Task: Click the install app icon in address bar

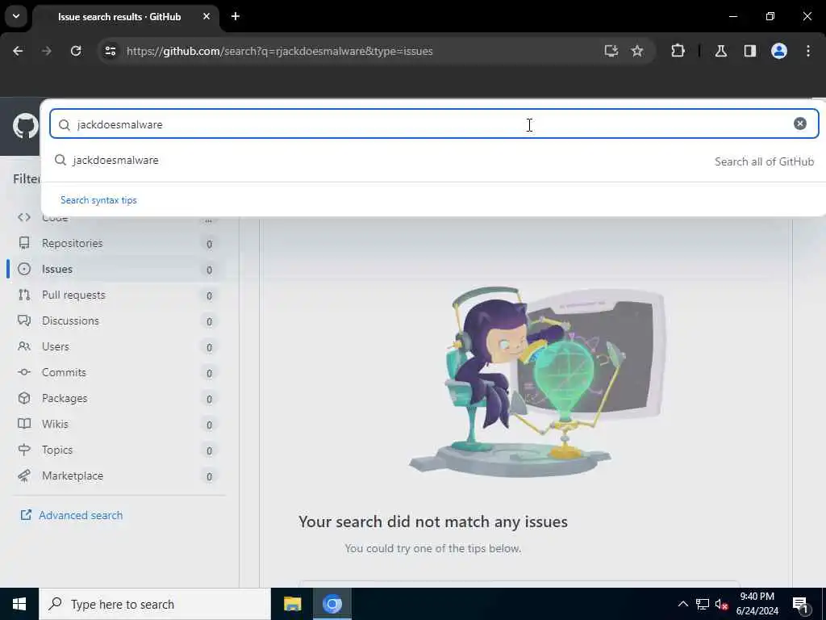Action: click(x=611, y=51)
